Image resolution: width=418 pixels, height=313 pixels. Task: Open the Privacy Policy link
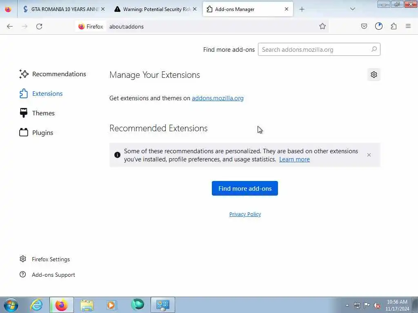[245, 214]
